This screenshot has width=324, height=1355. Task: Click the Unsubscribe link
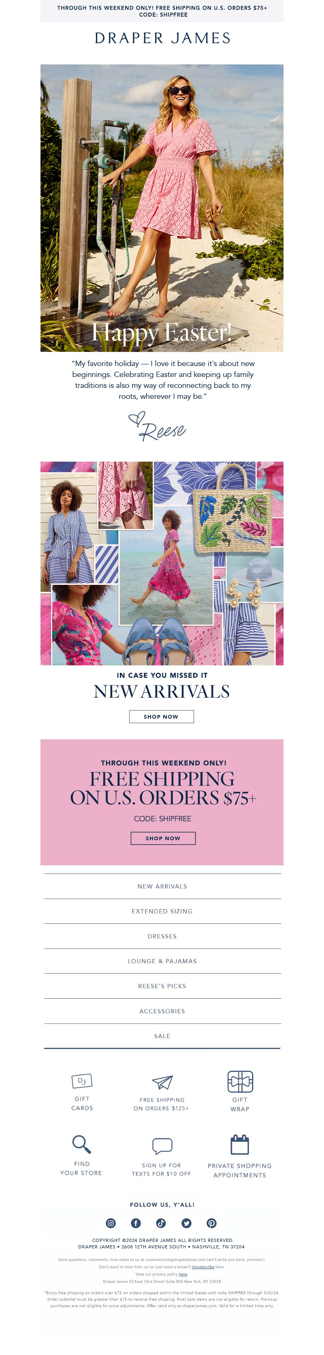click(203, 1267)
